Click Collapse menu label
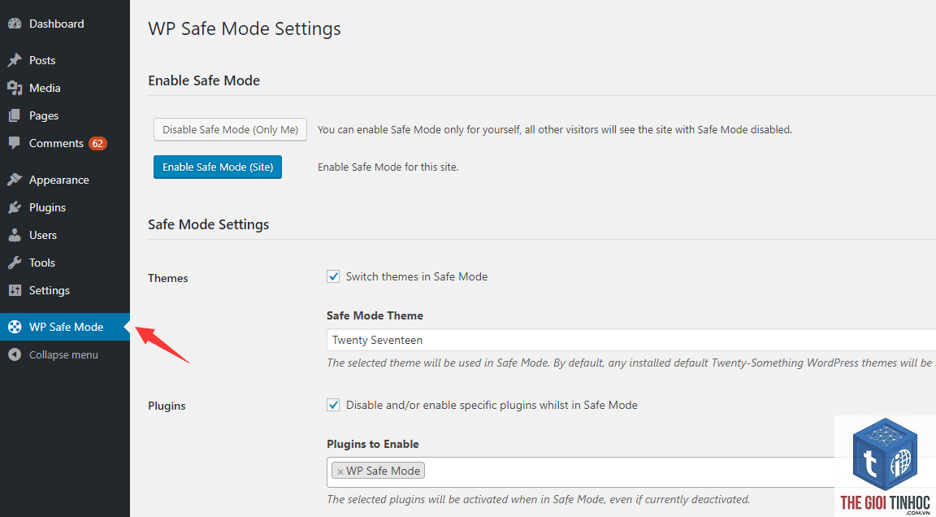The image size is (936, 517). click(x=63, y=354)
